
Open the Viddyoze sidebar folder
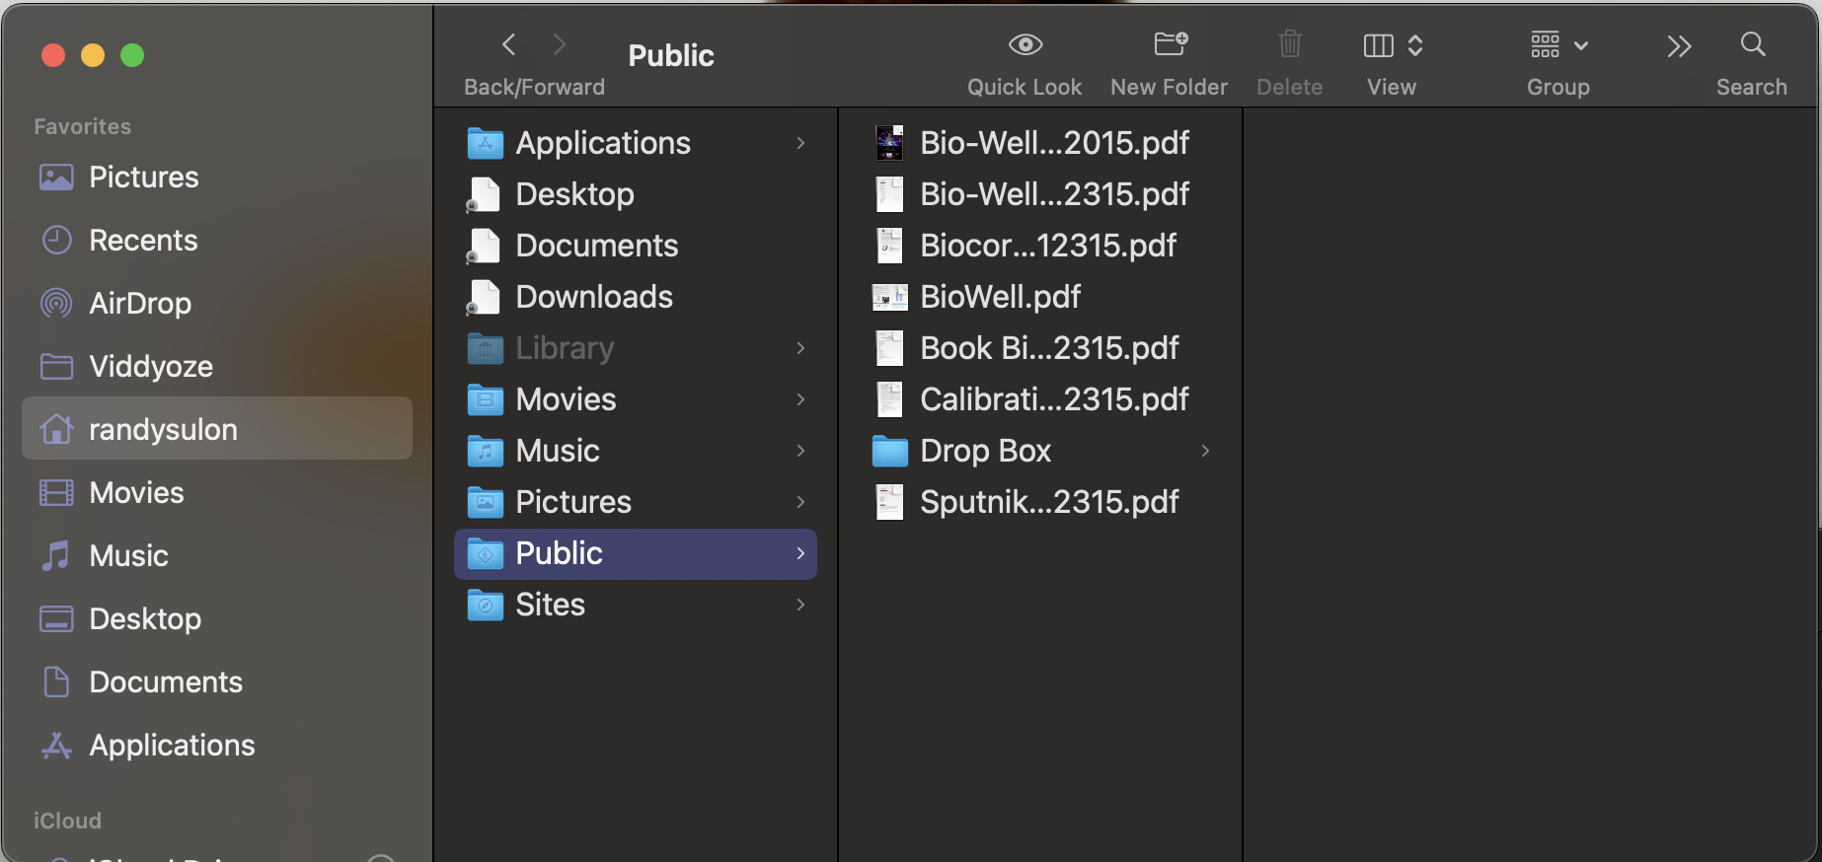coord(151,367)
